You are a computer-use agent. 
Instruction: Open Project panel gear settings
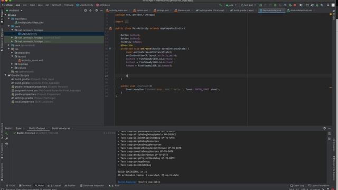tap(96, 11)
